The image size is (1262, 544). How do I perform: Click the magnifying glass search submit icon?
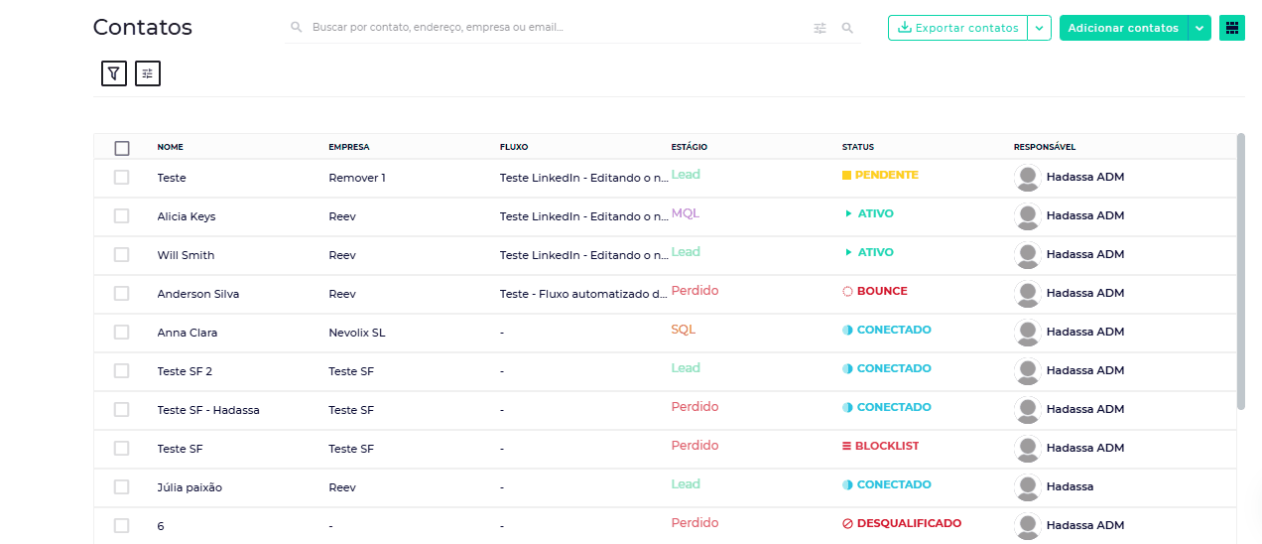pos(847,29)
